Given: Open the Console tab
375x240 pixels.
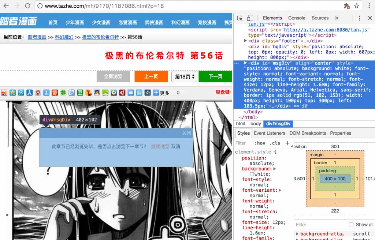Looking at the screenshot, I should (x=297, y=18).
